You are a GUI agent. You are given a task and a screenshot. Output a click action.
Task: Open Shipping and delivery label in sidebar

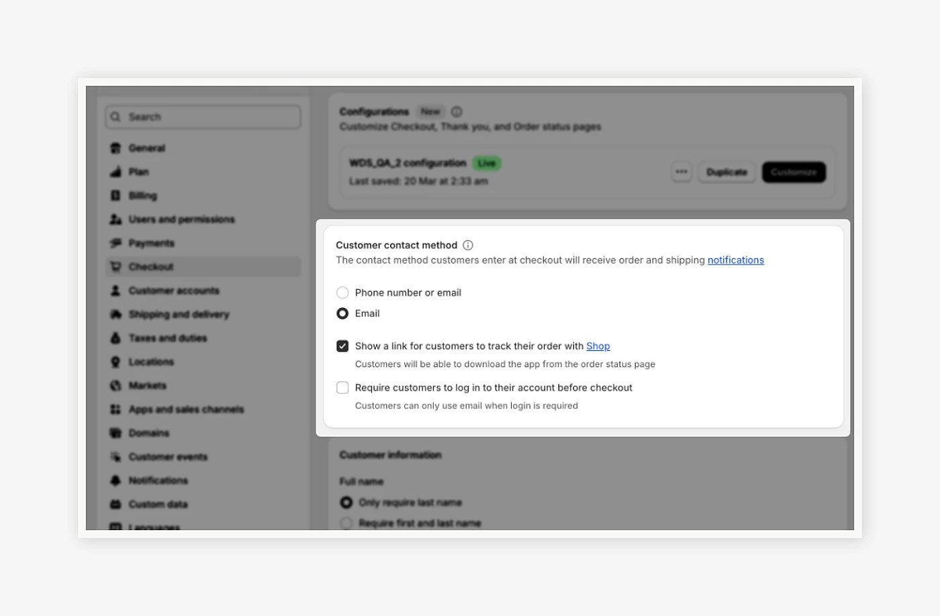pyautogui.click(x=179, y=315)
